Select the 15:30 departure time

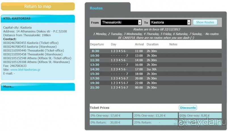(x=94, y=74)
